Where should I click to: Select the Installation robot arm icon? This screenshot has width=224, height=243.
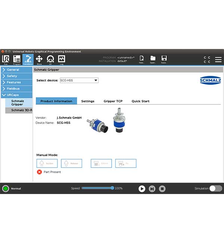tap(28, 59)
